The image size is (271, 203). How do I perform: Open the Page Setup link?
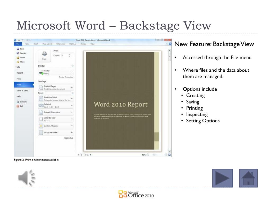point(69,138)
